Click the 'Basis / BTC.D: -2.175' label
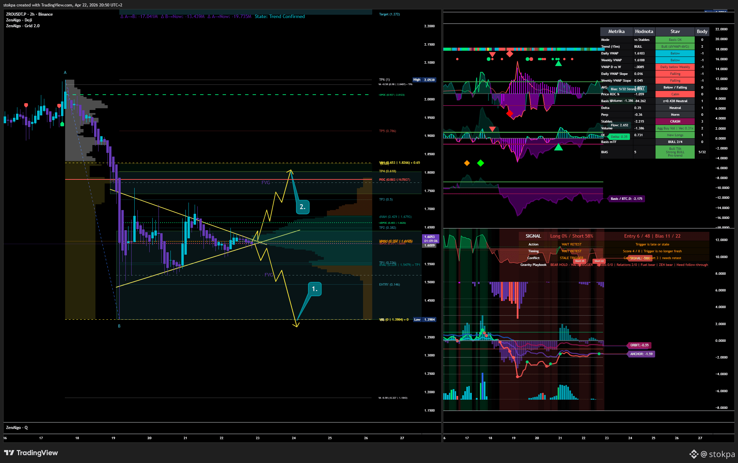This screenshot has height=463, width=738. pos(626,199)
